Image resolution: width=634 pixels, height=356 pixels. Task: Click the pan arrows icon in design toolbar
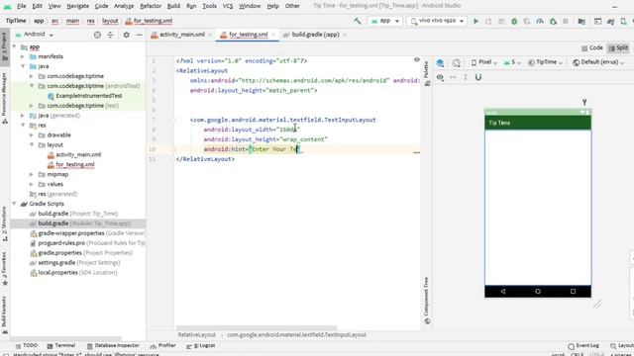click(453, 77)
